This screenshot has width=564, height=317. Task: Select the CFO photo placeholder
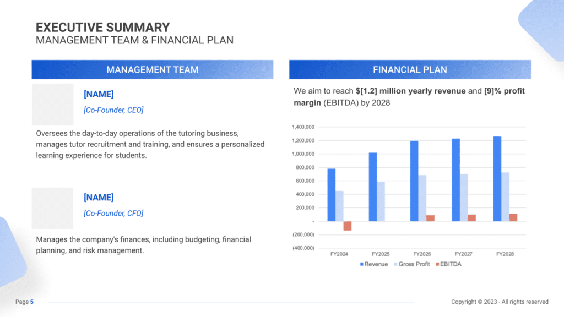pyautogui.click(x=52, y=209)
